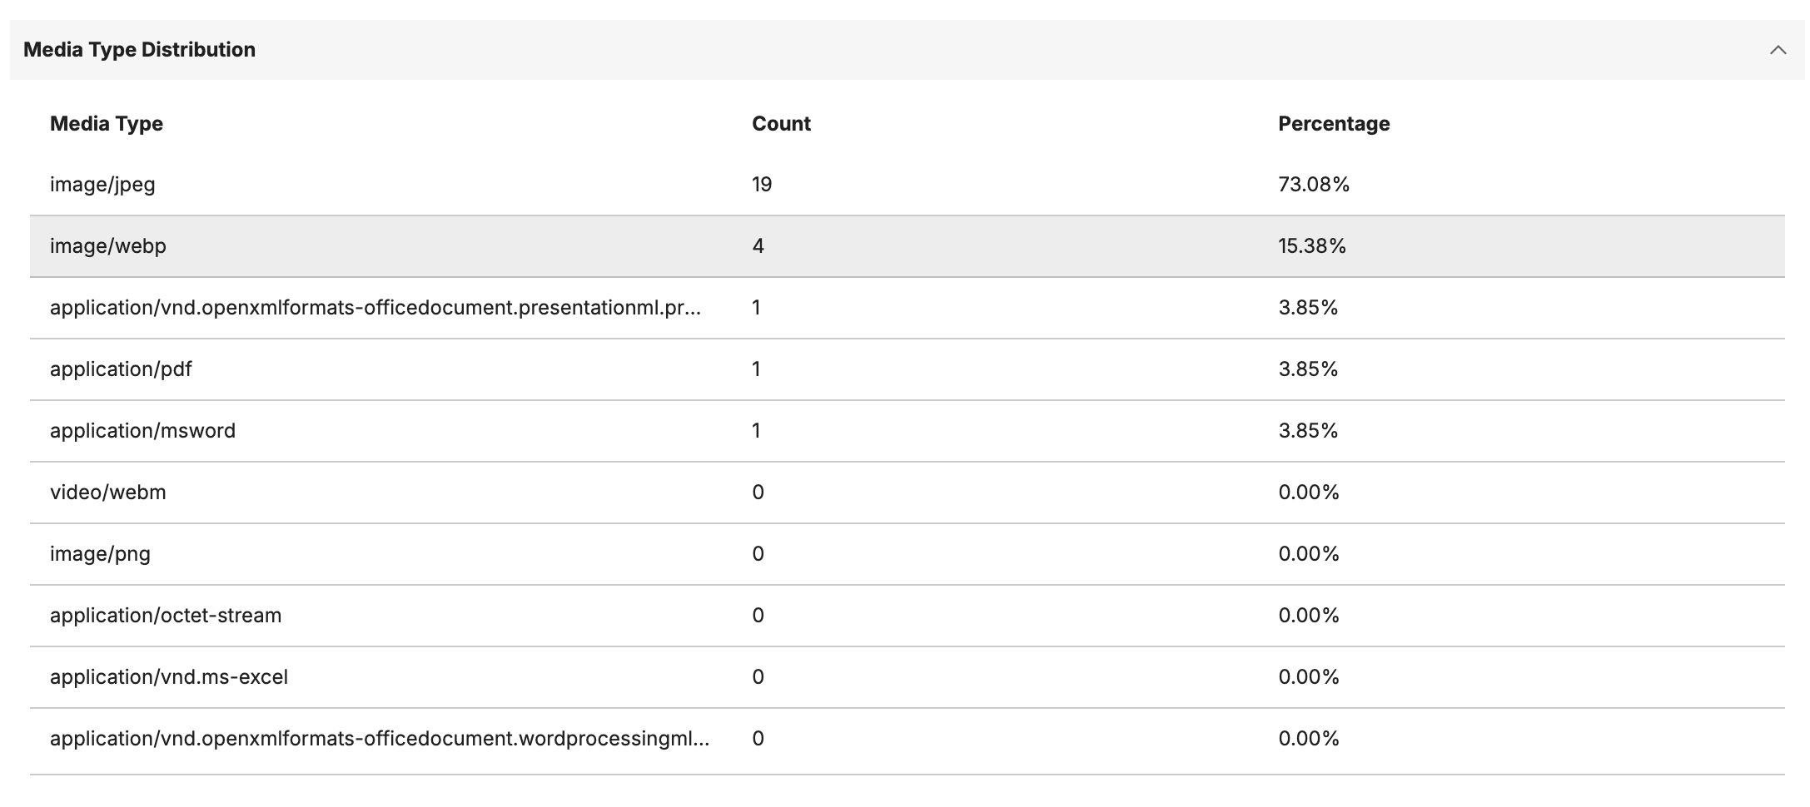Click the count value 4 for webp
This screenshot has height=807, width=1810.
758,246
